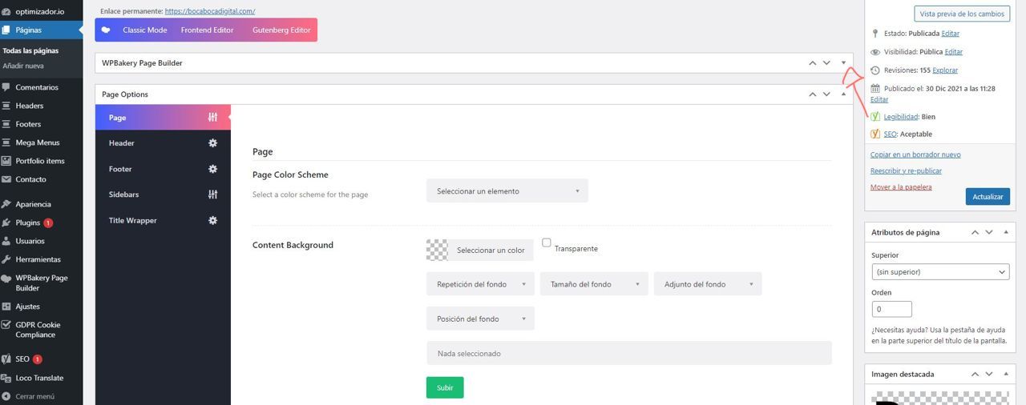Click the Actualizar button

pos(988,196)
